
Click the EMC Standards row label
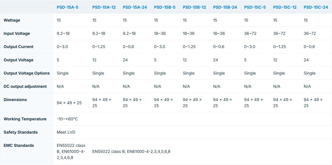19,145
